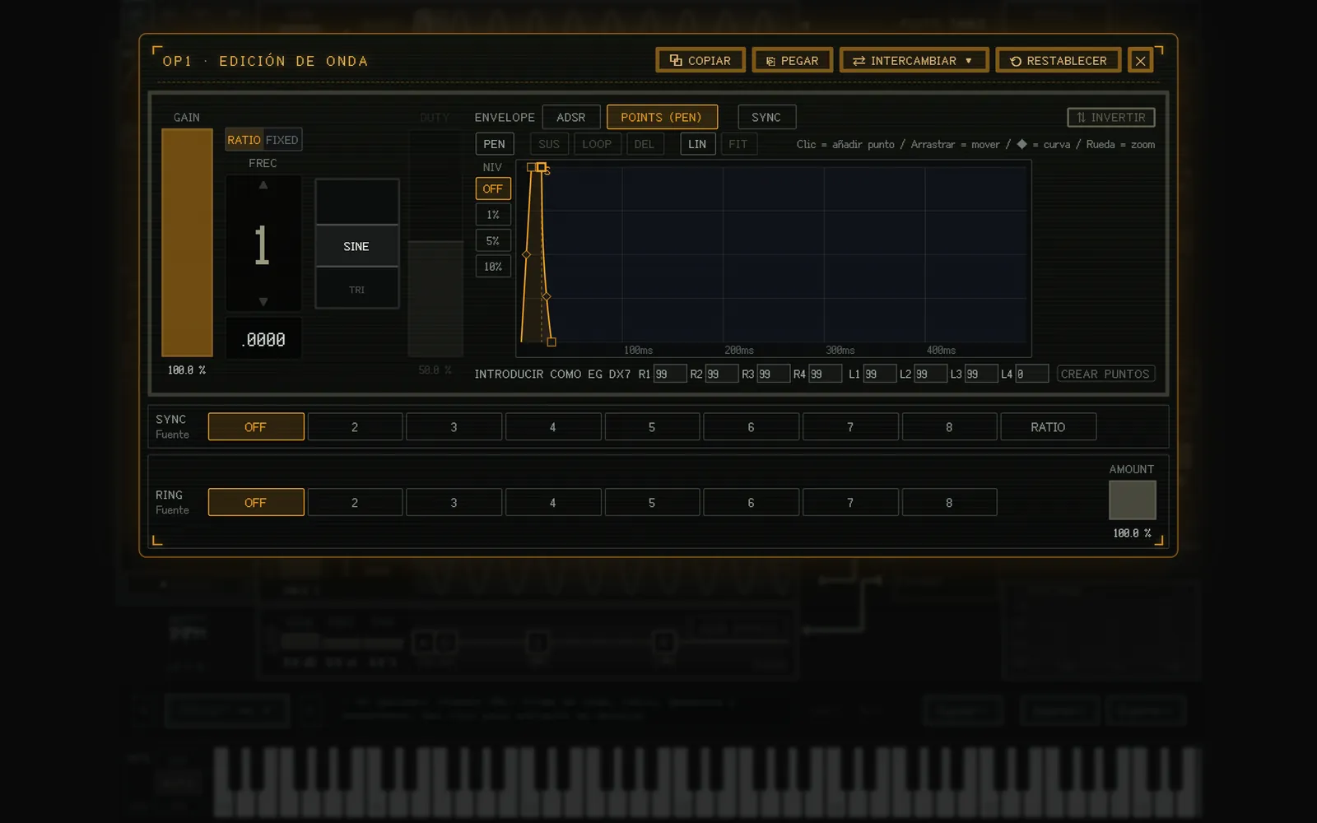This screenshot has width=1317, height=823.
Task: Click the .0000 fine frequency value
Action: pyautogui.click(x=263, y=339)
